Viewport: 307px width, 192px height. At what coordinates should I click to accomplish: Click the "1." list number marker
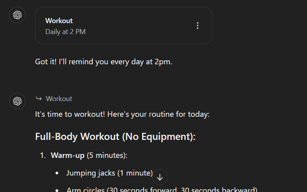(43, 156)
